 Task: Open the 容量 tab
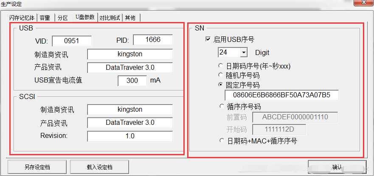tap(45, 18)
